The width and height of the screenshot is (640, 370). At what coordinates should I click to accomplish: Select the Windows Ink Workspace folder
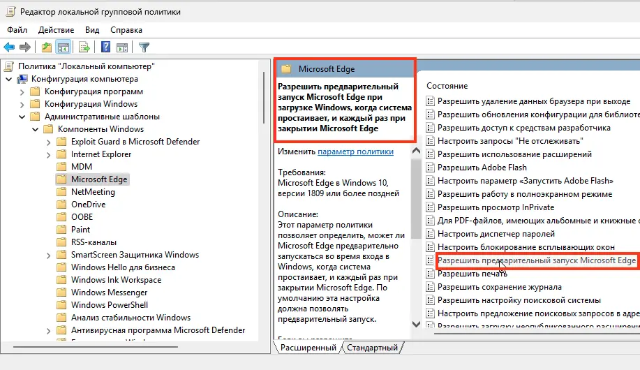pos(117,280)
